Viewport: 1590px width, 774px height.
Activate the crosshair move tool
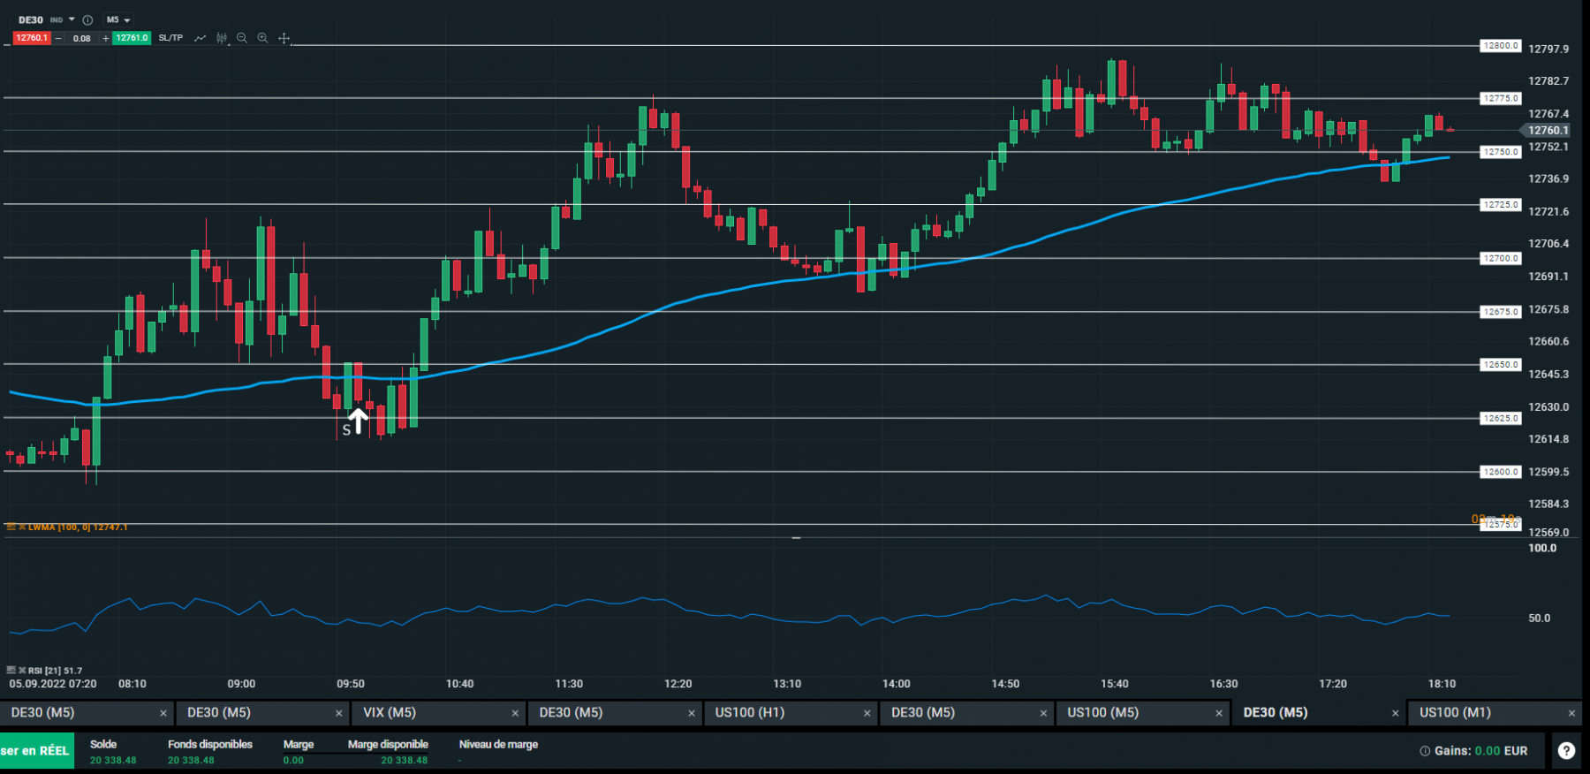point(284,38)
